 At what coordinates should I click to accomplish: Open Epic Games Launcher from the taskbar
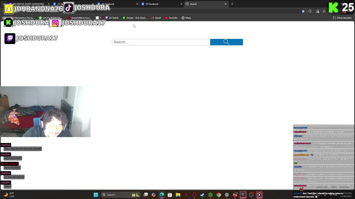(243, 195)
